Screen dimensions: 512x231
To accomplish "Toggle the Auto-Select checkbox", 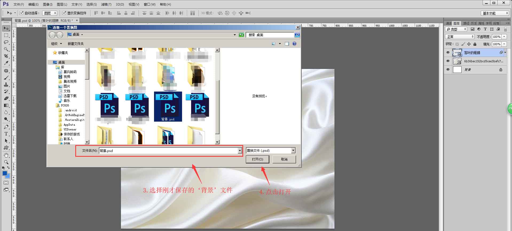I will [x=22, y=13].
